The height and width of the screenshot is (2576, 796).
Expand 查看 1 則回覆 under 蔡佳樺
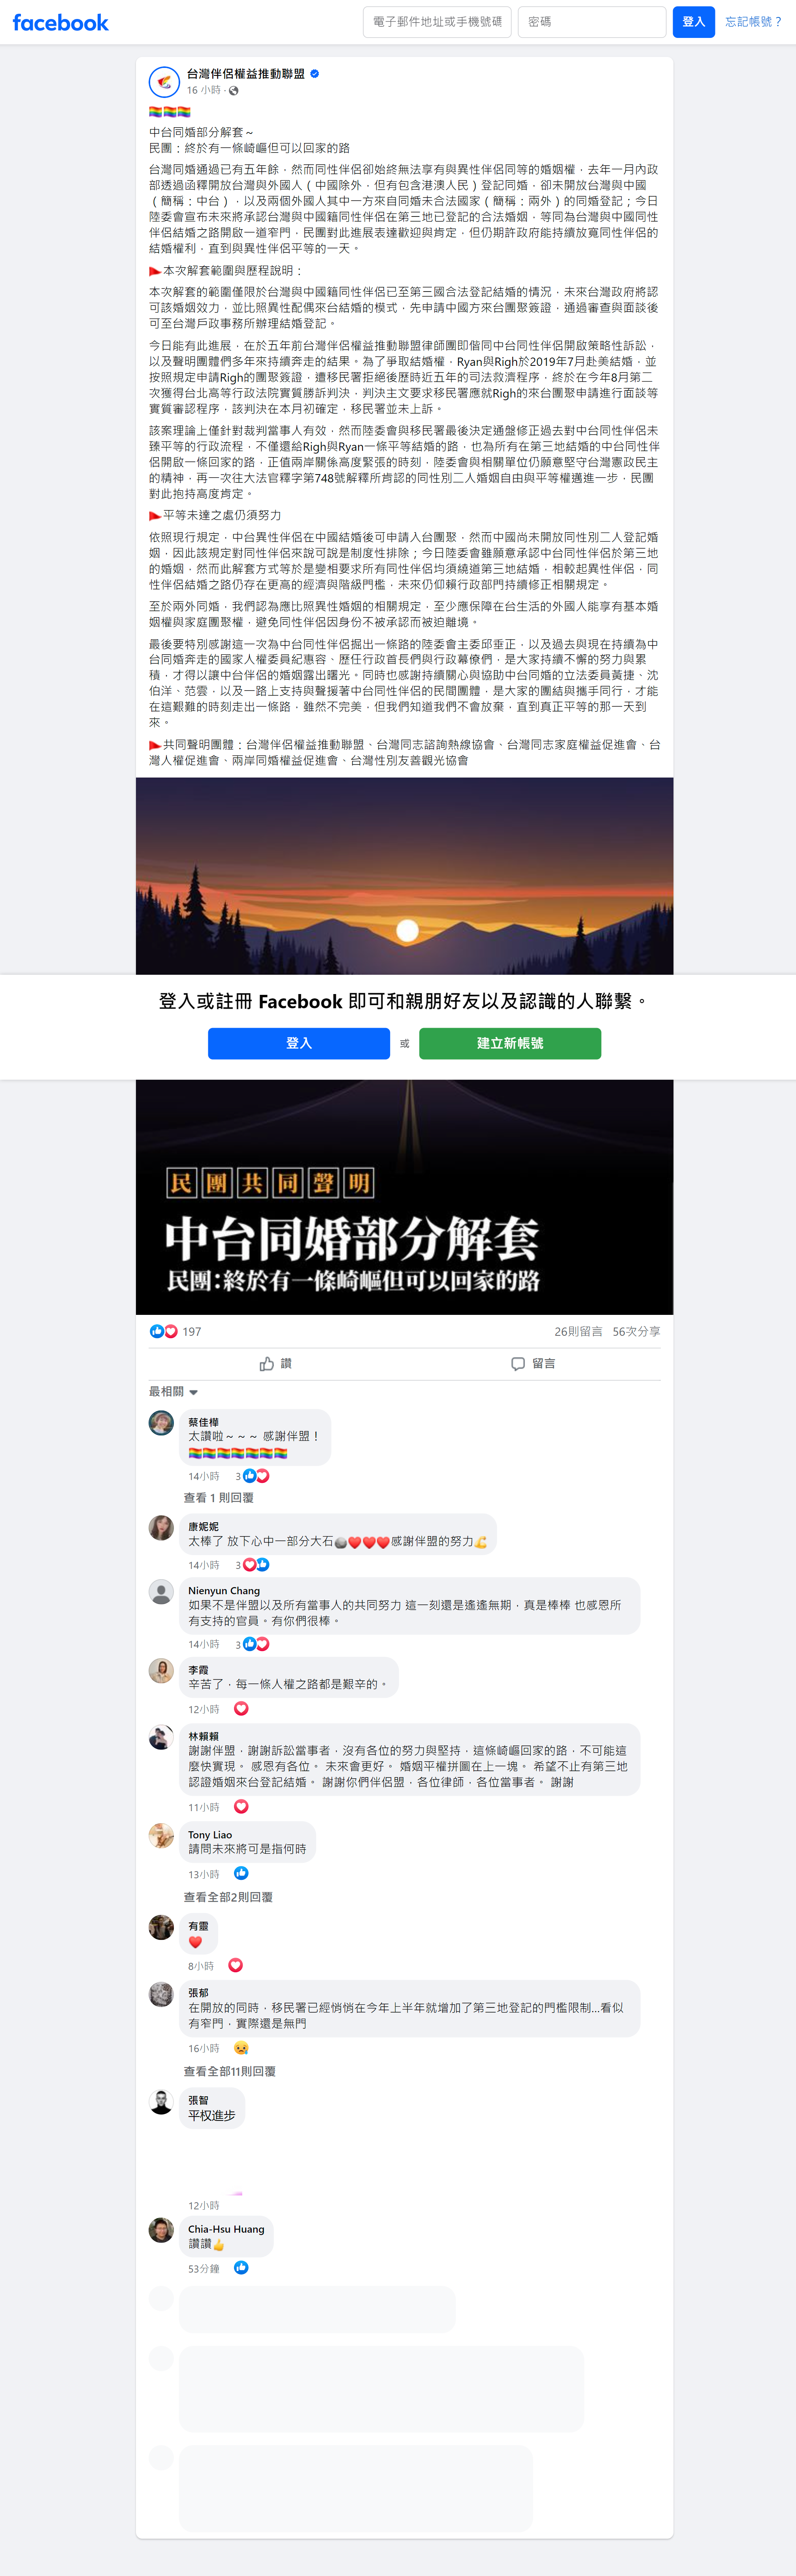click(x=219, y=1498)
